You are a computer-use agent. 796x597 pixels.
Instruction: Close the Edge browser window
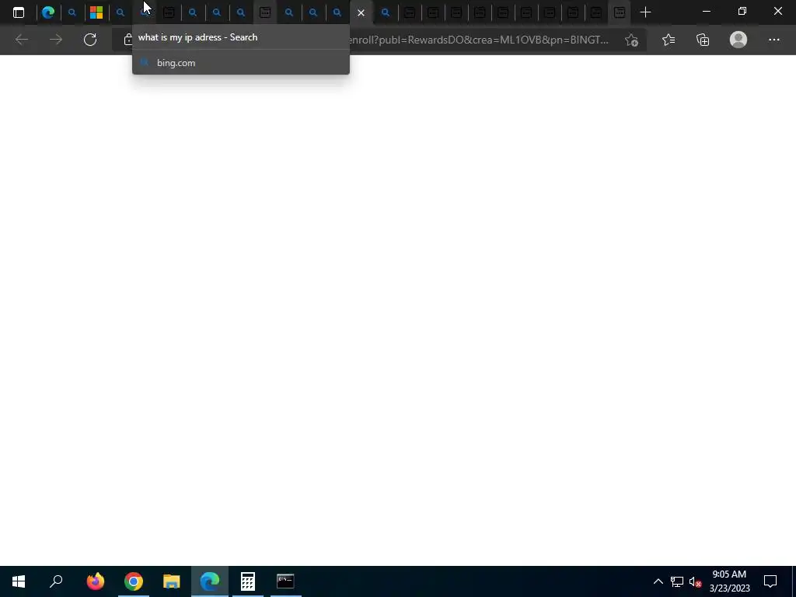tap(777, 11)
